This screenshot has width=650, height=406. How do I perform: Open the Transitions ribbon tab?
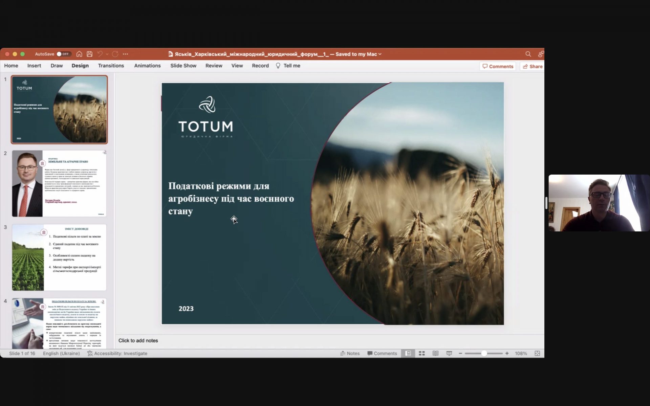111,66
